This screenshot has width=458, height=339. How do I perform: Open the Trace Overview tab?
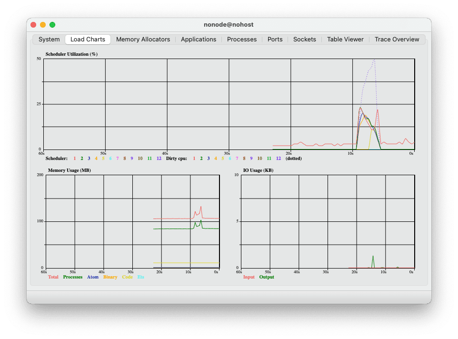[x=397, y=40]
